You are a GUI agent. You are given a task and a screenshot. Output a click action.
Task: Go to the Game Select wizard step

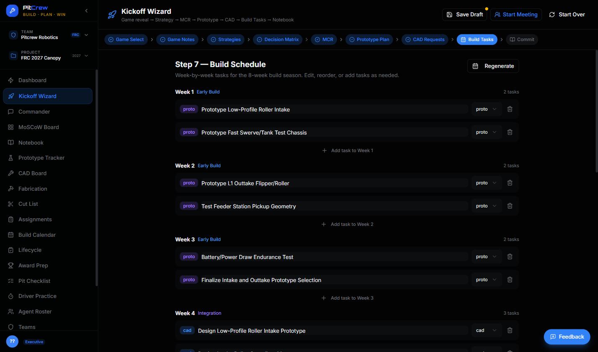pos(126,39)
